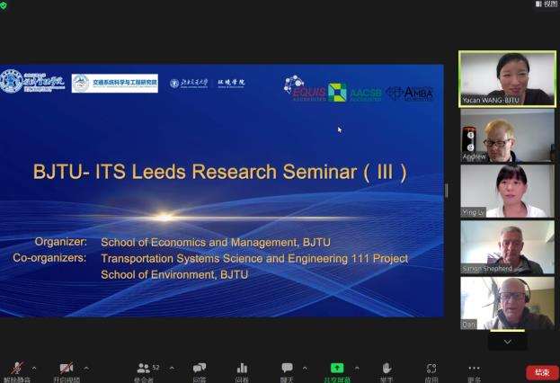Click the red end meeting button
Screen dimensions: 560x383
pyautogui.click(x=542, y=372)
